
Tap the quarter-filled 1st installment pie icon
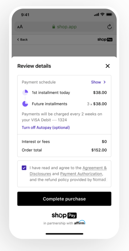click(25, 93)
